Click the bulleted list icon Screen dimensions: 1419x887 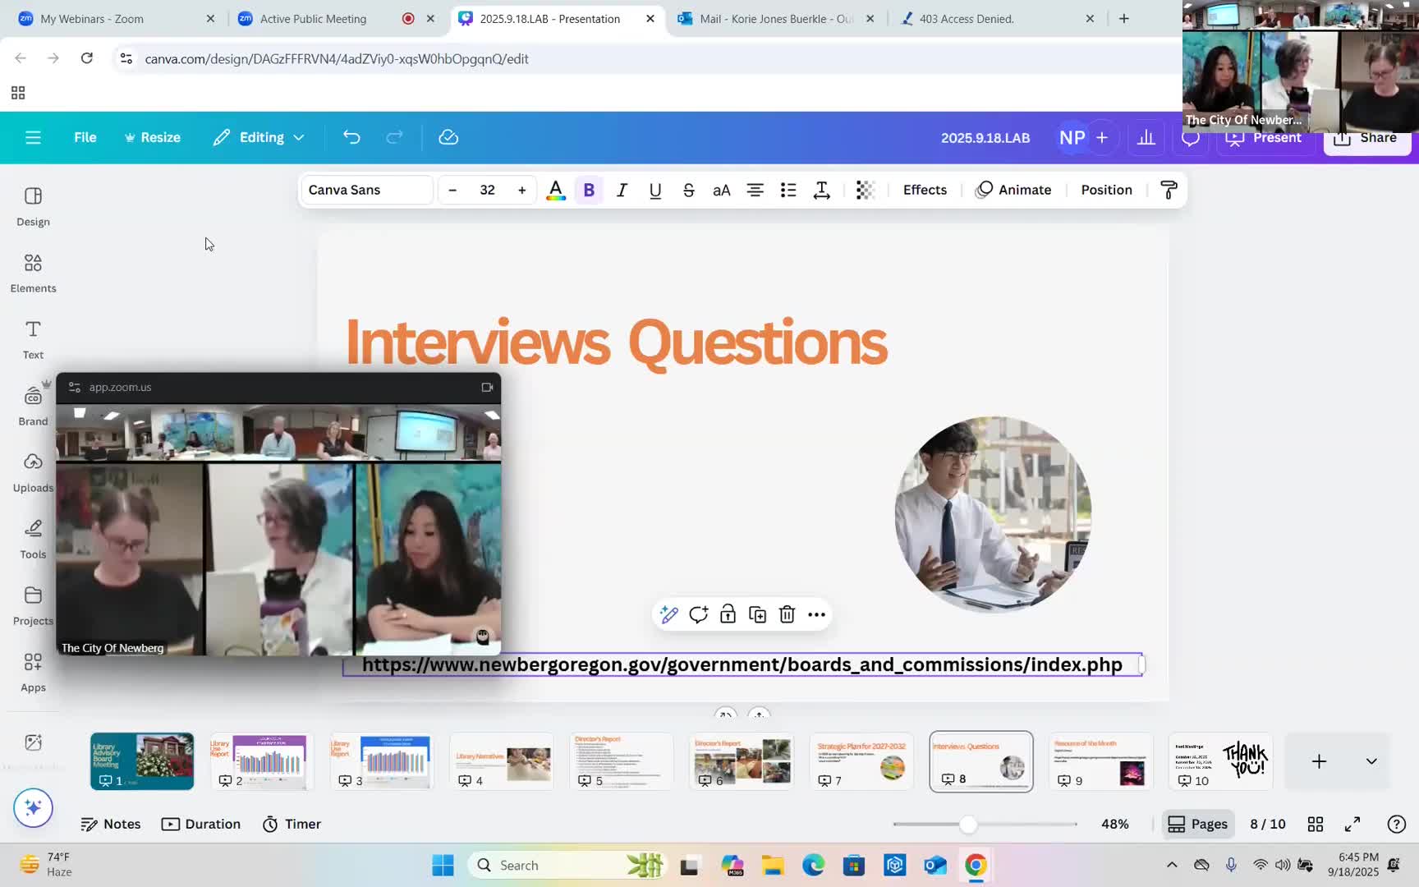click(x=788, y=190)
